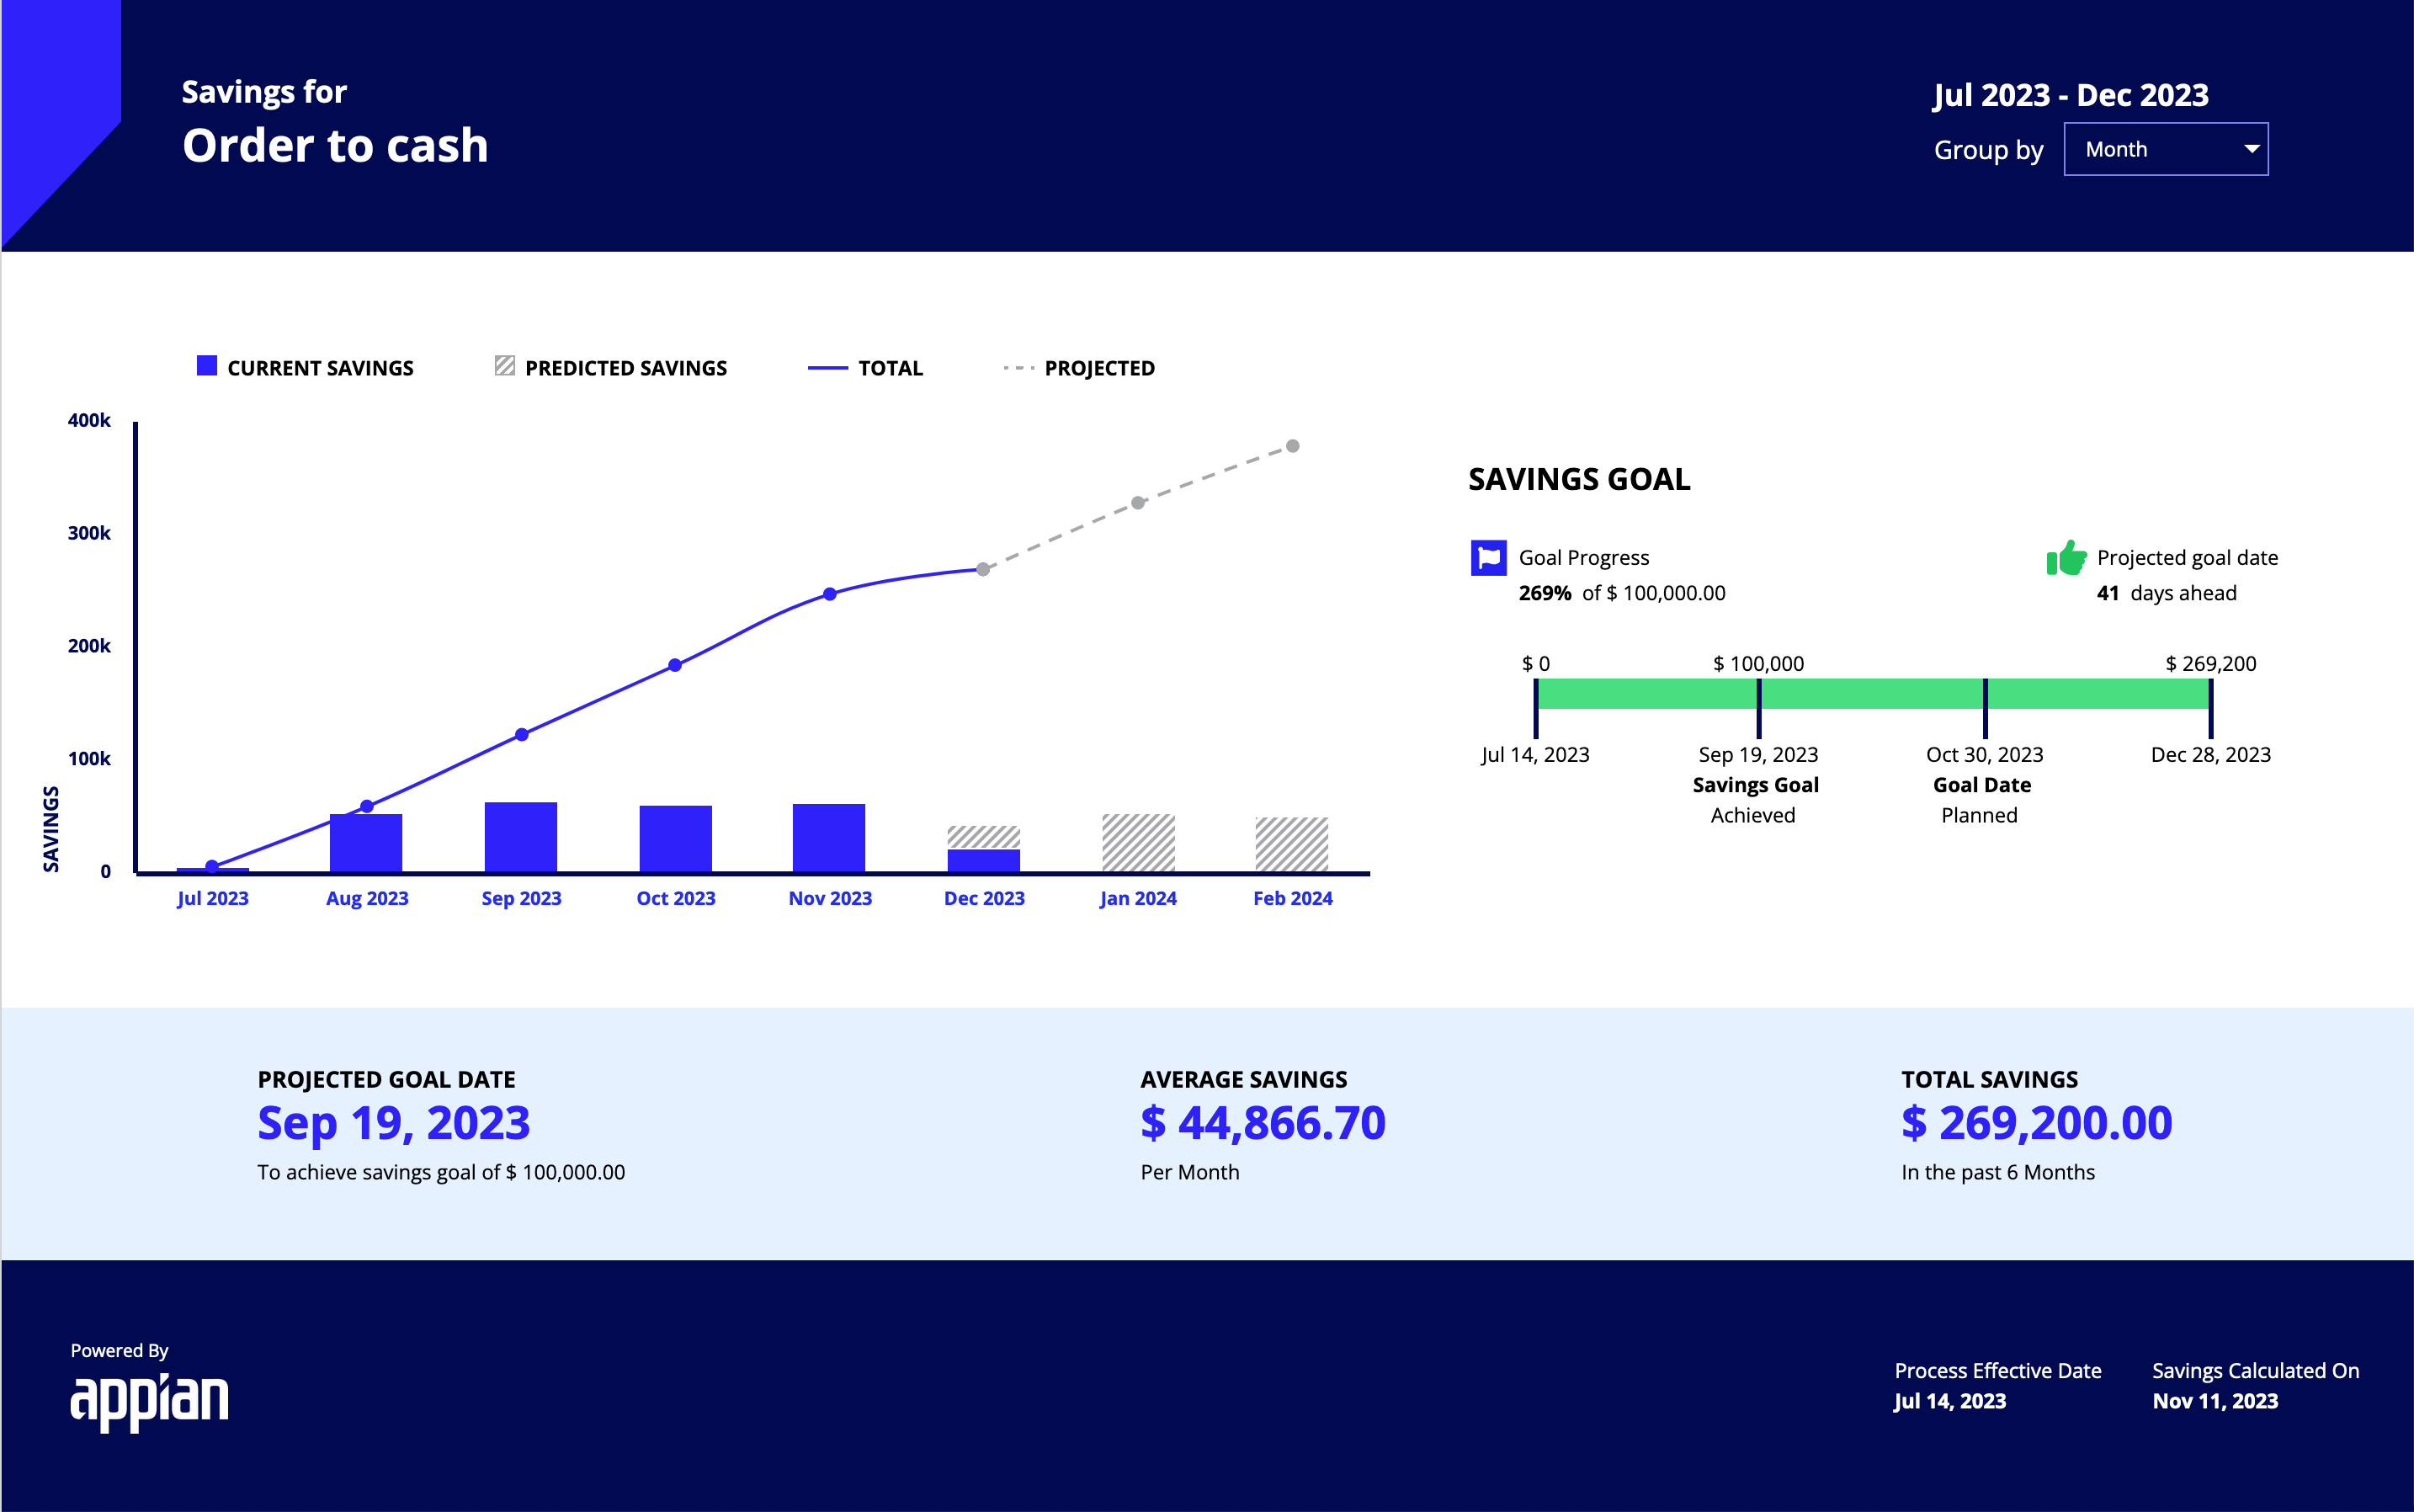This screenshot has width=2414, height=1512.
Task: Click the '41 days ahead' text
Action: (x=2166, y=593)
